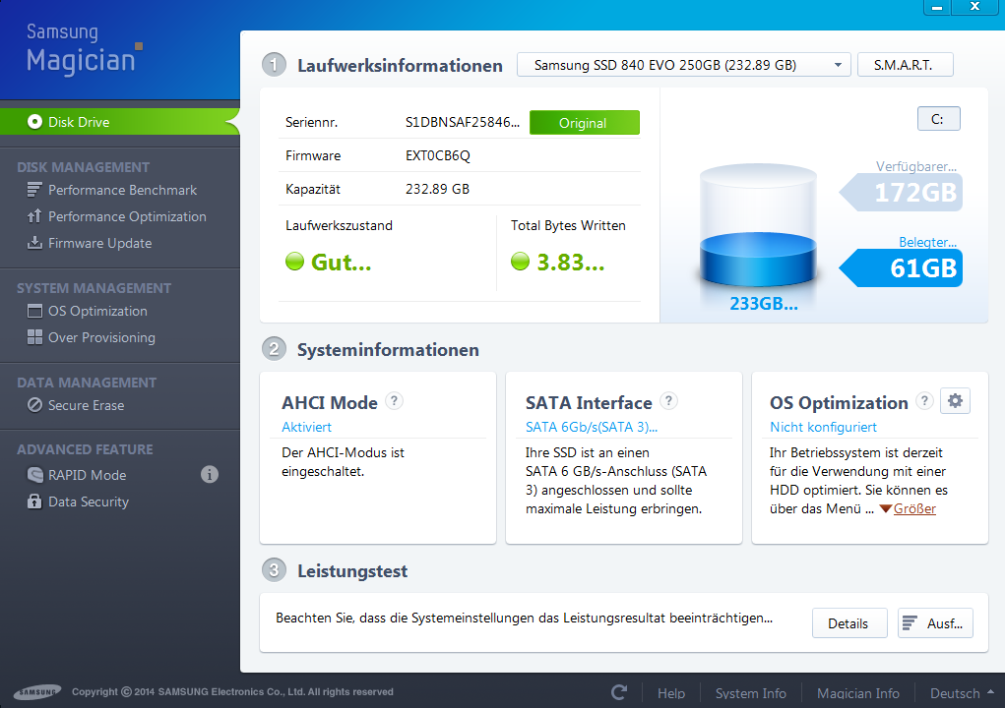Click the Aktiviert status link
The height and width of the screenshot is (708, 1005).
(x=306, y=427)
